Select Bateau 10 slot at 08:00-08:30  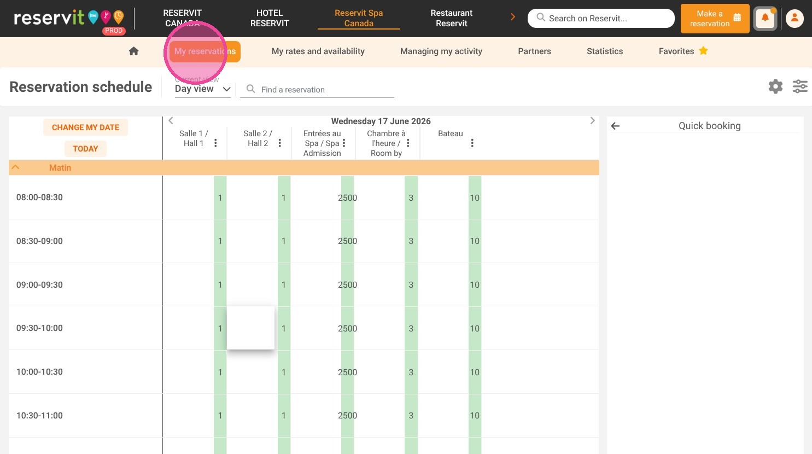pos(475,197)
